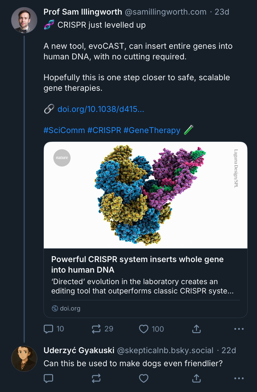257x392 pixels.
Task: Reply to Sam Illingworth's CRISPR post
Action: [49, 329]
